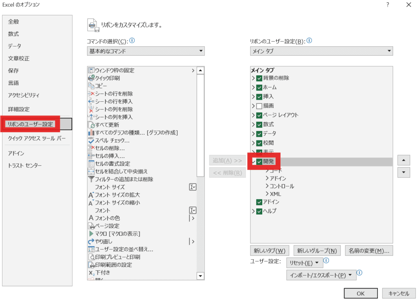Select the 印刷範囲の設定 icon
This screenshot has height=300, width=417.
pyautogui.click(x=91, y=265)
